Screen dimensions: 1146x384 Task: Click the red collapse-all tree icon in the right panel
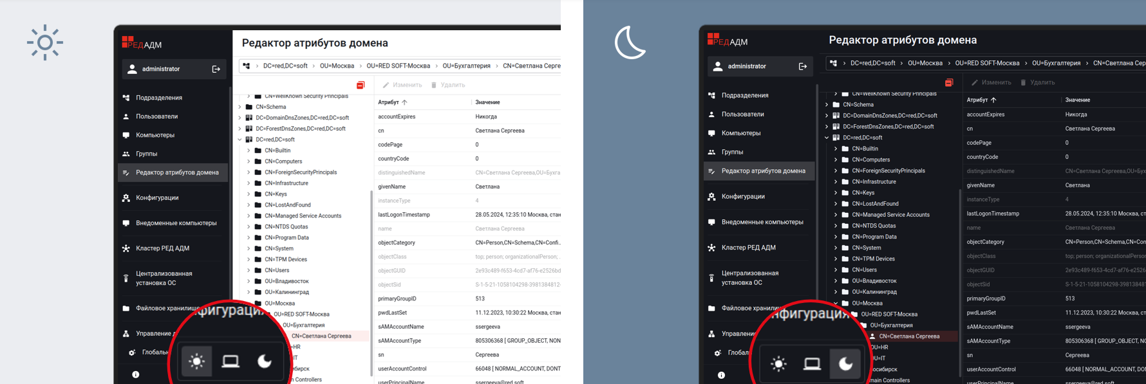949,82
